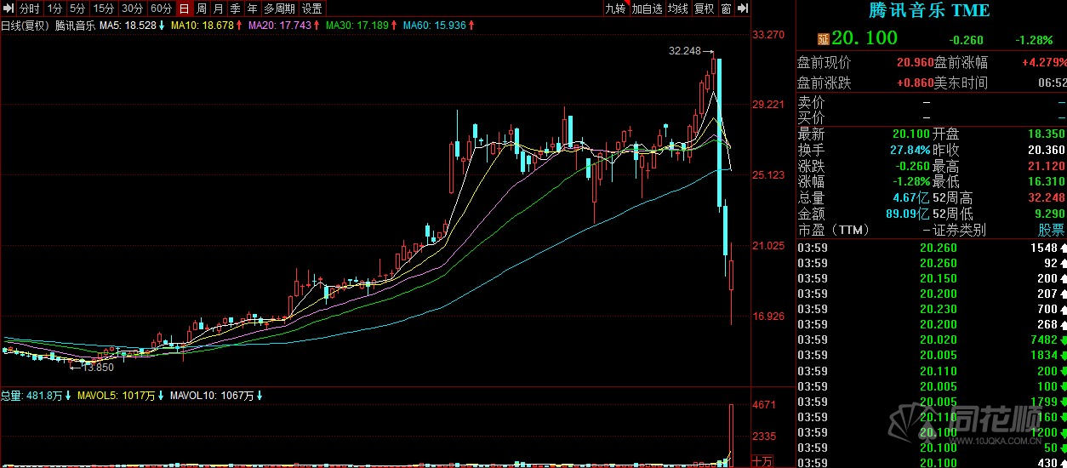1067x468 pixels.
Task: Click the 总量: 481.8万 volume label
Action: 31,396
